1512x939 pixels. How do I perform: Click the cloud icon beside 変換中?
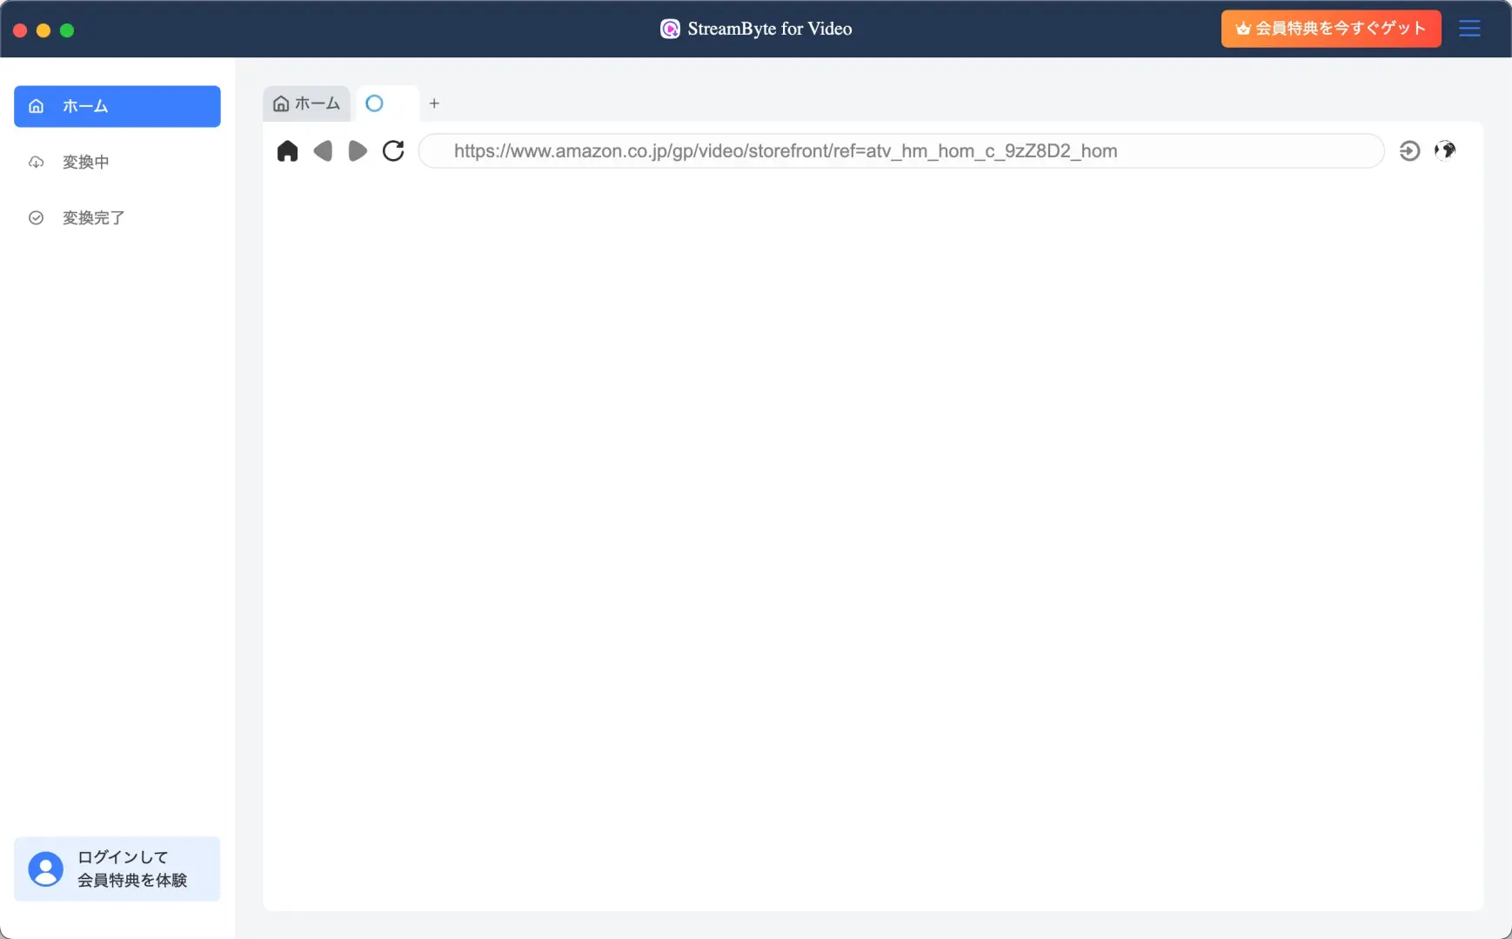point(36,162)
